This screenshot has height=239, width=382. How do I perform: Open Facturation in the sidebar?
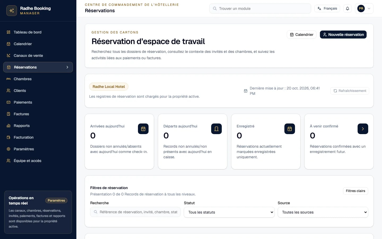[x=38, y=137]
